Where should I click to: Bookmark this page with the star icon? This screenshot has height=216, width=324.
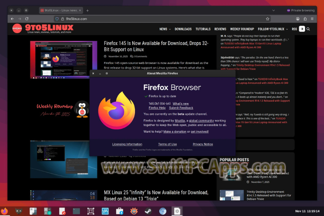[268, 19]
